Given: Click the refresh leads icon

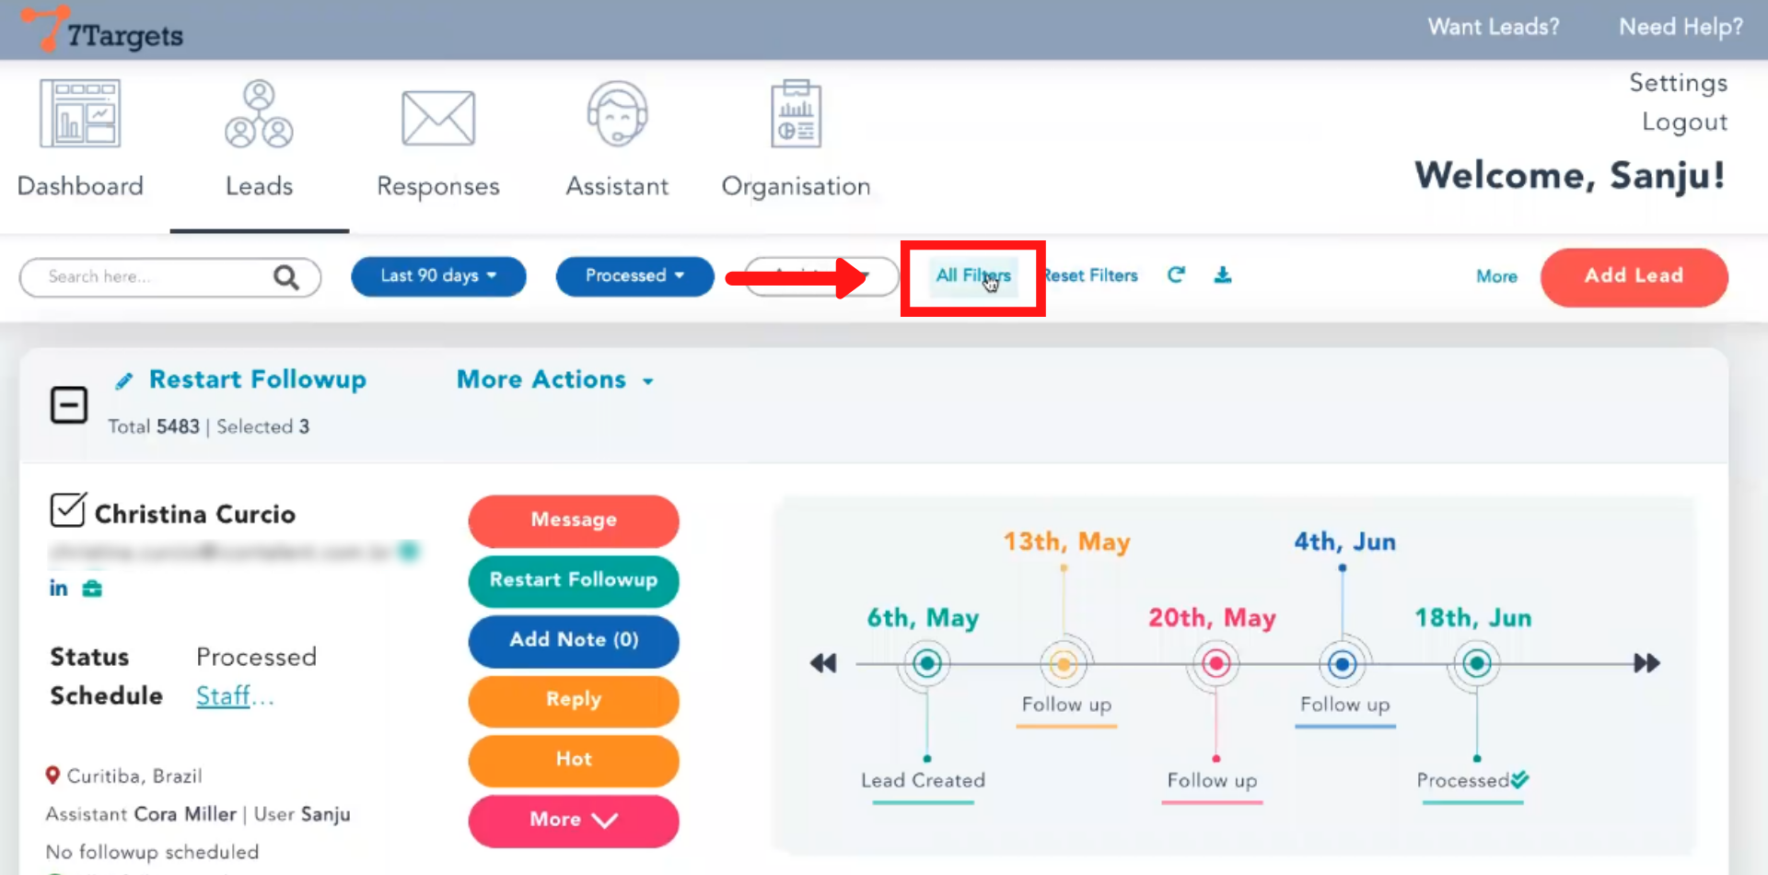Looking at the screenshot, I should click(1176, 275).
